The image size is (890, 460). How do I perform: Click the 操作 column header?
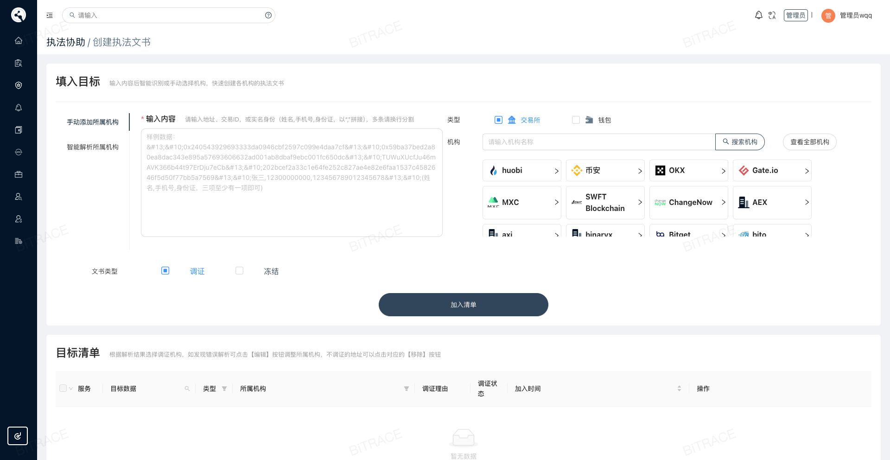(x=703, y=389)
